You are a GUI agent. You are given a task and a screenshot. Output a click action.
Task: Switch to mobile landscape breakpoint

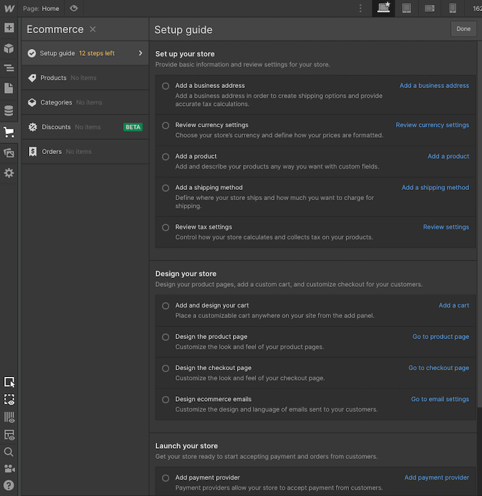click(430, 8)
